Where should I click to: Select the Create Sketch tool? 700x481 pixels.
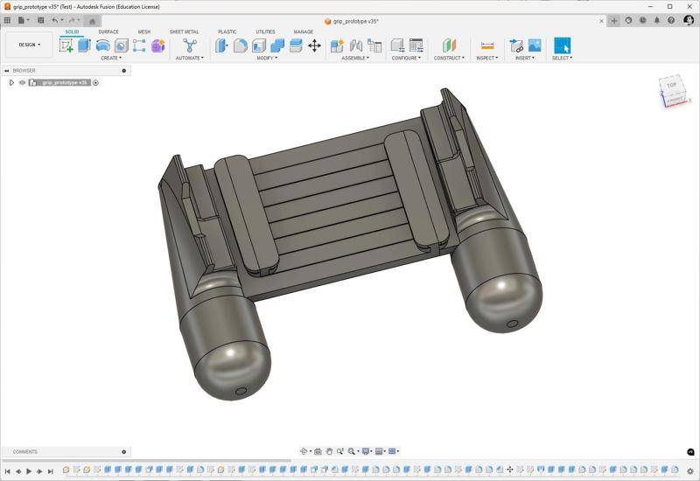coord(66,45)
